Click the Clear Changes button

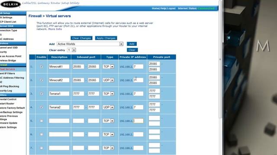click(81, 38)
